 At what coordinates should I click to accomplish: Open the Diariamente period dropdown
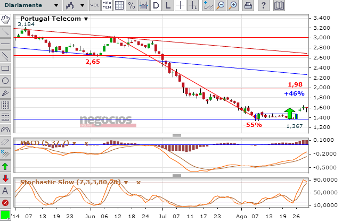(x=31, y=5)
